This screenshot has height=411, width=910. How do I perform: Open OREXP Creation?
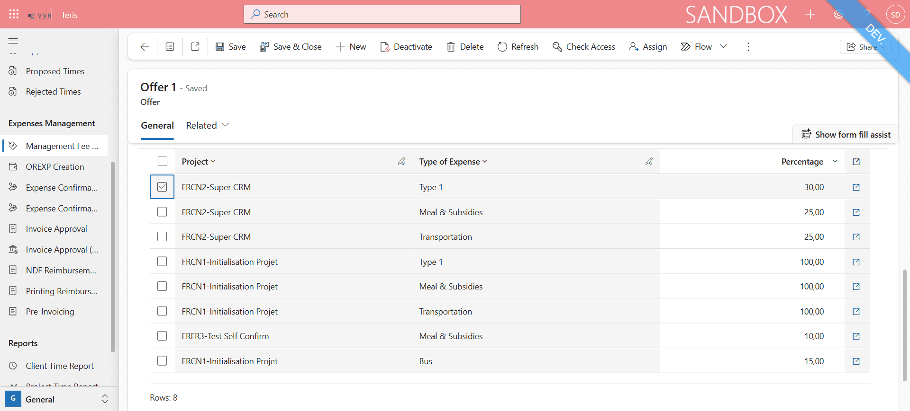[x=55, y=167]
